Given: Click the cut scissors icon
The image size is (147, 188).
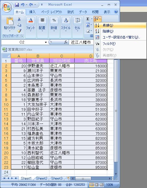Looking at the screenshot, I should (x=19, y=19).
